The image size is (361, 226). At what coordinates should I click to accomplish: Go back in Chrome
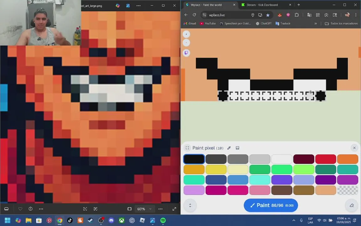click(x=186, y=15)
